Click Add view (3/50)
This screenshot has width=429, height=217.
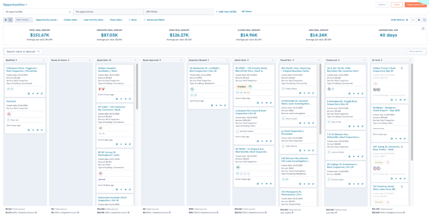226,12
